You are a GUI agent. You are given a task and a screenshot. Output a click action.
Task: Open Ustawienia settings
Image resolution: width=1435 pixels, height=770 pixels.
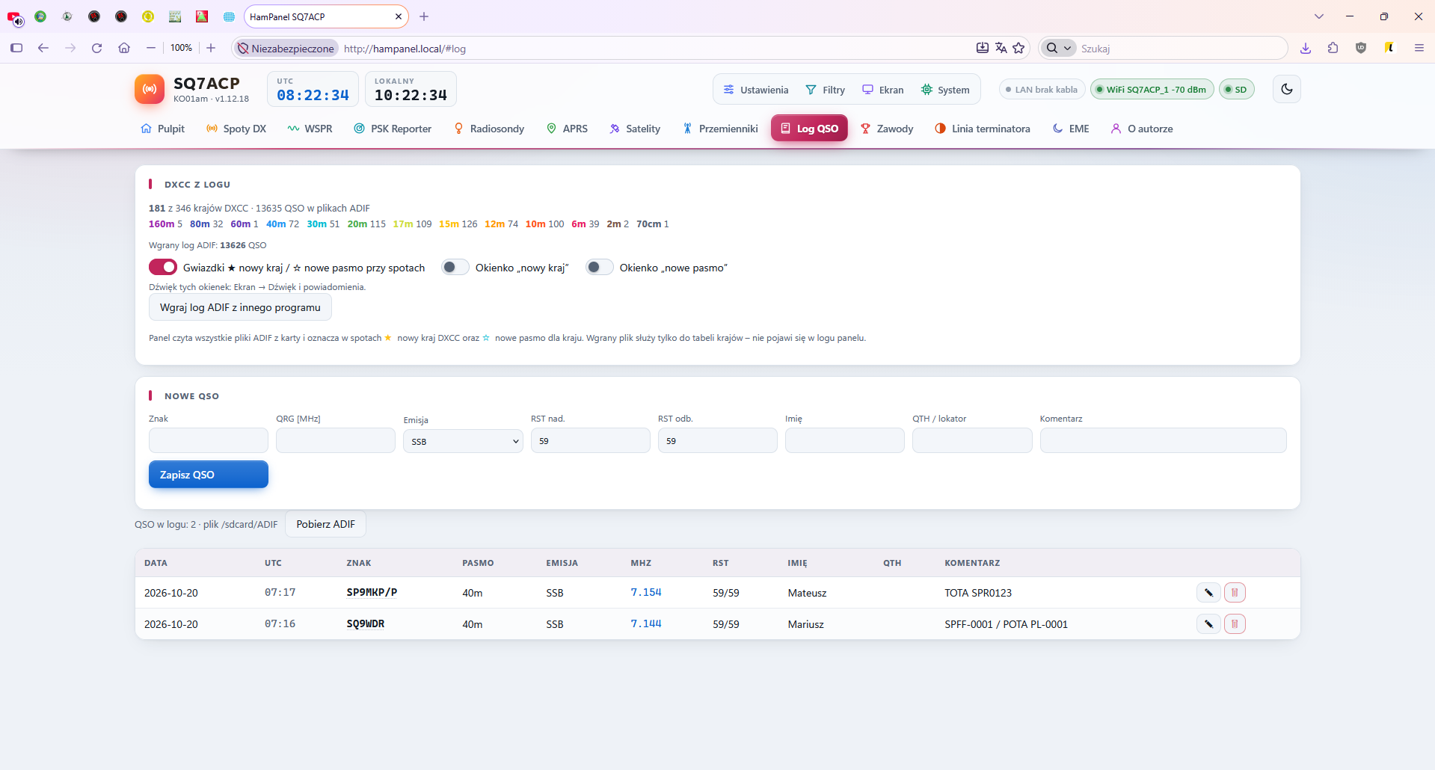pyautogui.click(x=755, y=90)
